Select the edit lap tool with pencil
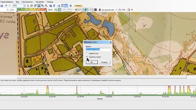Screen dimensions: 196x110 [x=36, y=5]
